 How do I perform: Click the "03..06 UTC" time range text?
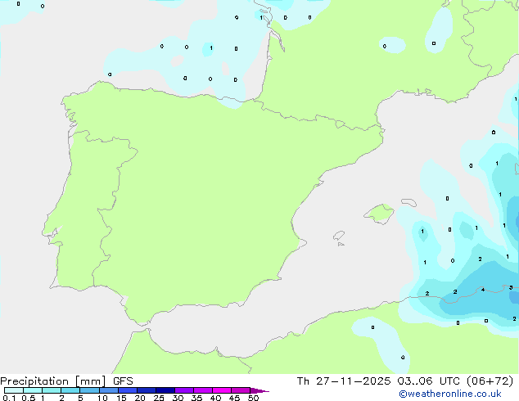point(429,381)
